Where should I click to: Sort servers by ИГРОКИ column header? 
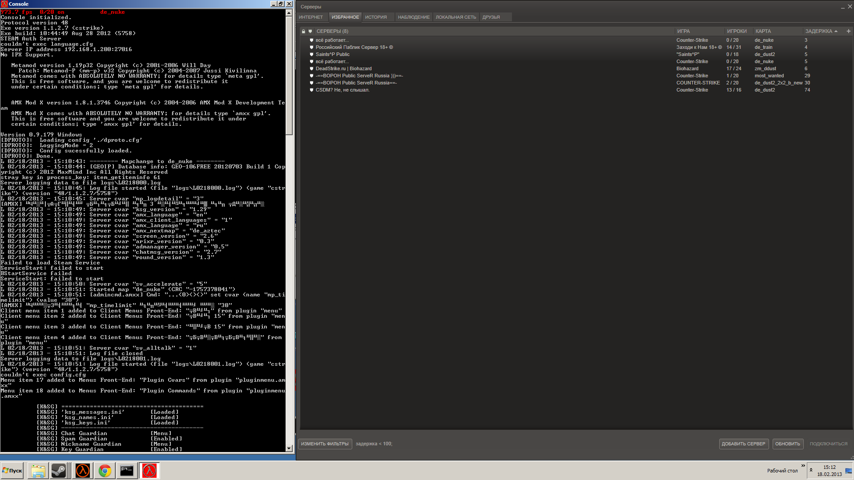point(737,31)
